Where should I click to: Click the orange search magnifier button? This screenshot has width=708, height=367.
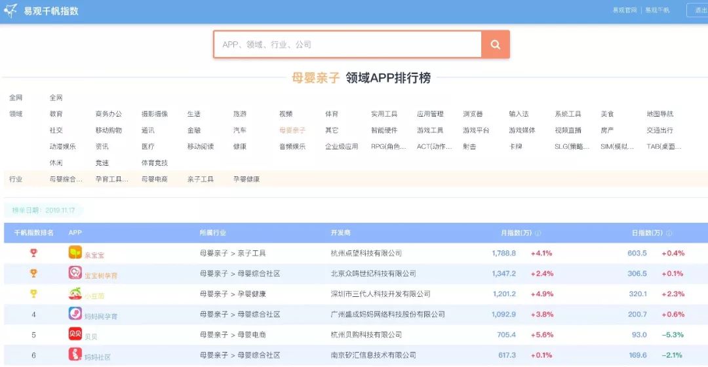click(496, 45)
